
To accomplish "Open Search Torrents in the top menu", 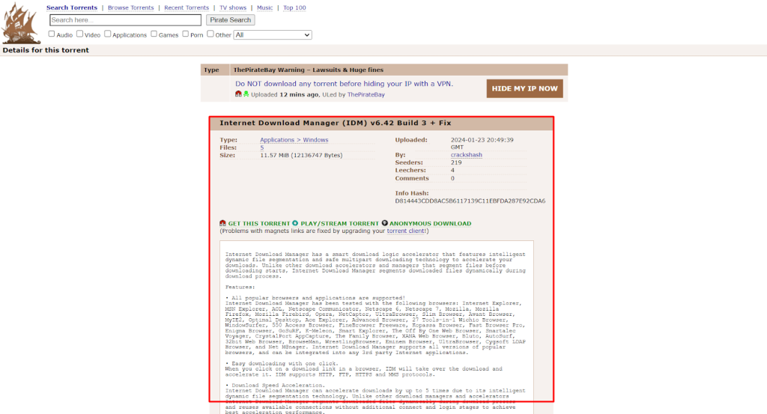I will 72,7.
